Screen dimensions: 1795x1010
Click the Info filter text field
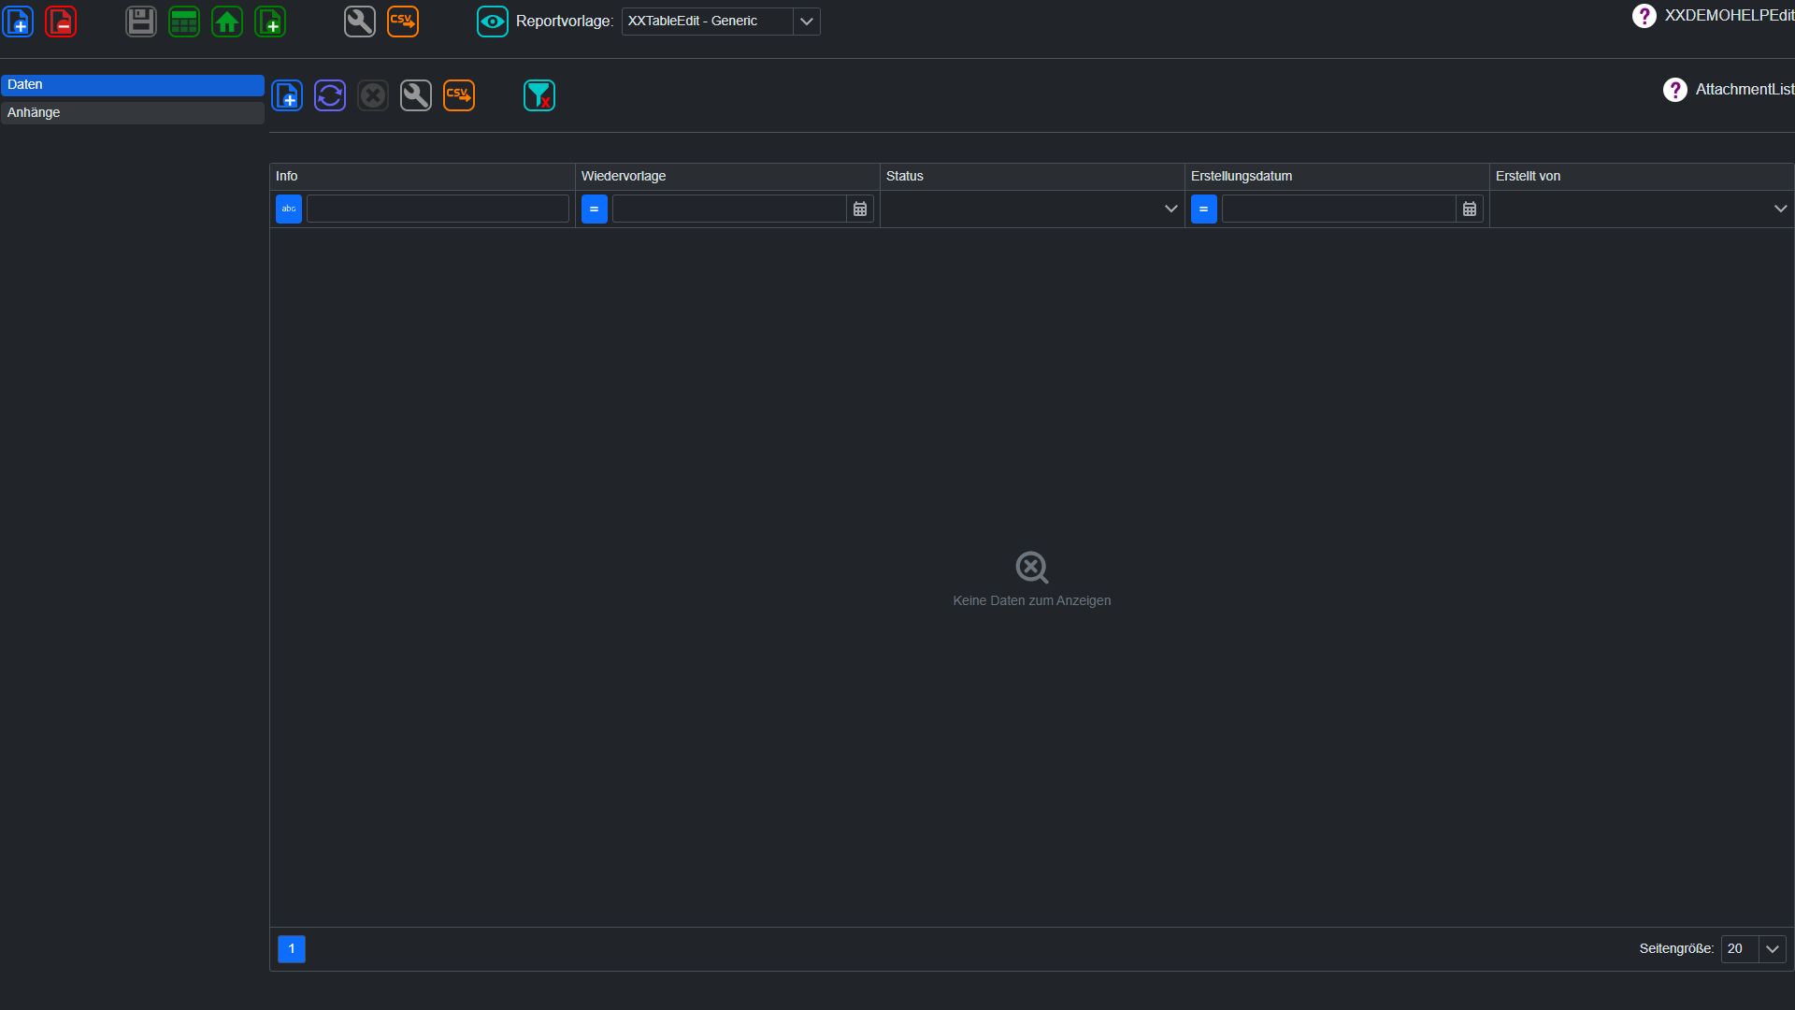(x=438, y=209)
